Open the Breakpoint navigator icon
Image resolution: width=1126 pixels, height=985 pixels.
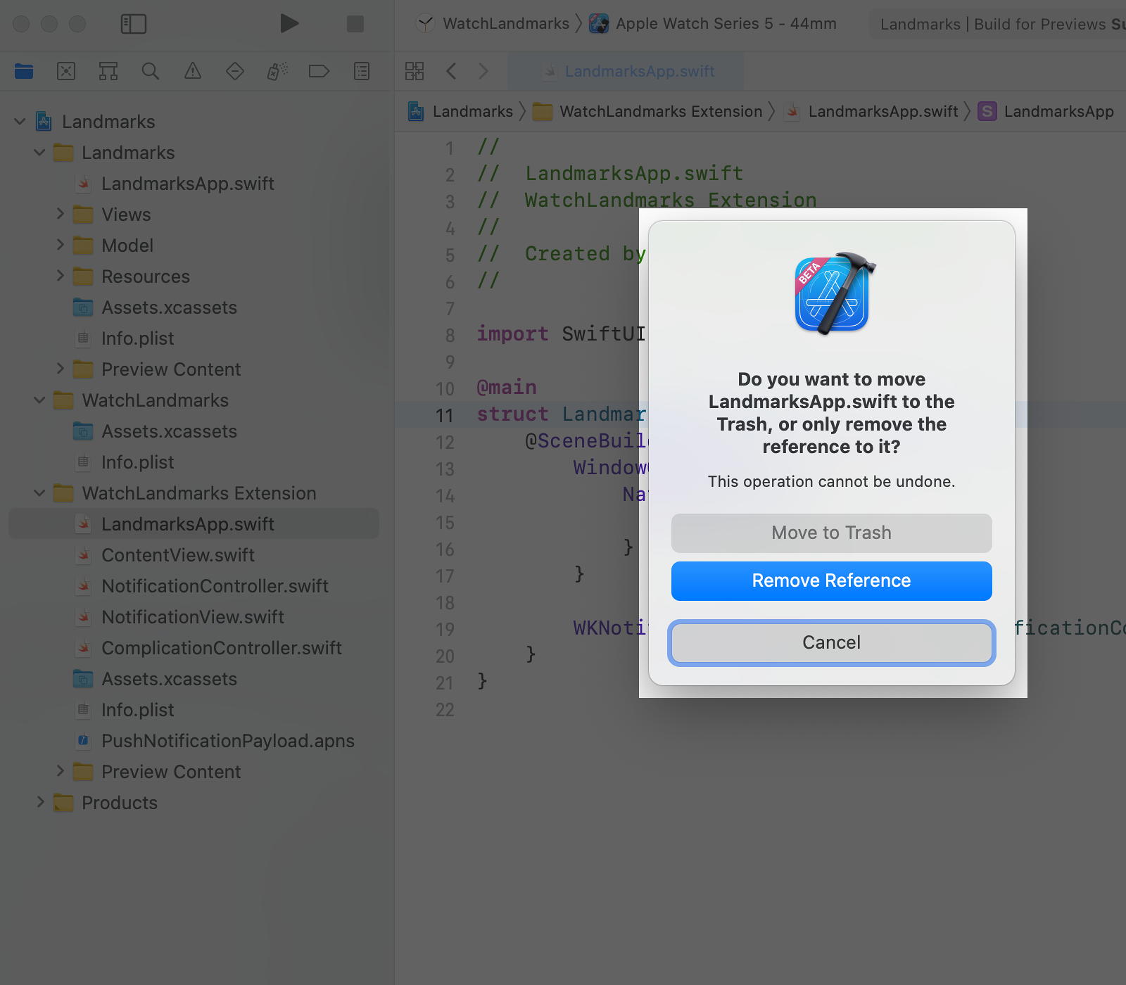[x=320, y=71]
